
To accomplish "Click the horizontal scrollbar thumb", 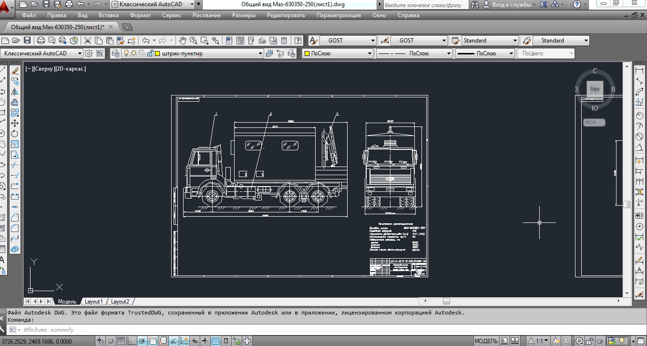I will 446,301.
